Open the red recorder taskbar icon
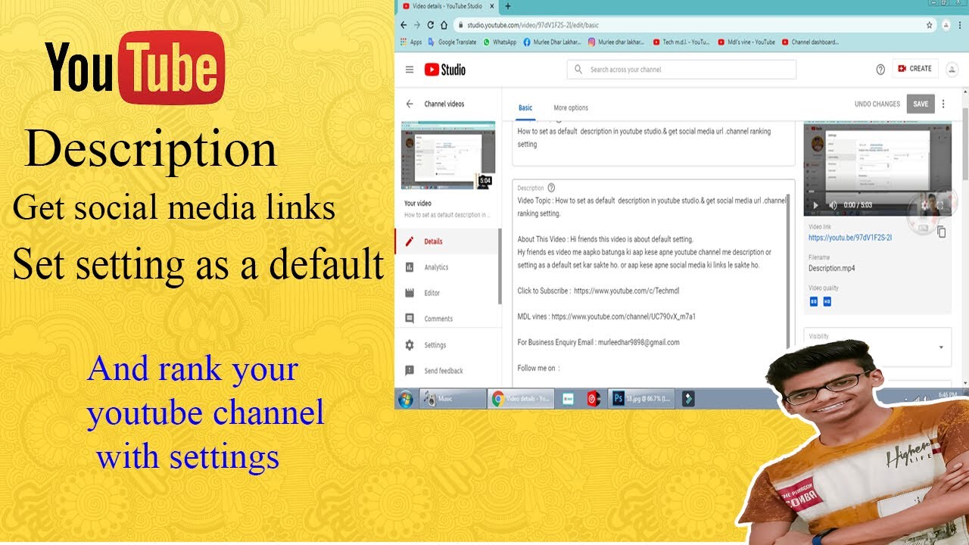The image size is (969, 545). (x=594, y=399)
